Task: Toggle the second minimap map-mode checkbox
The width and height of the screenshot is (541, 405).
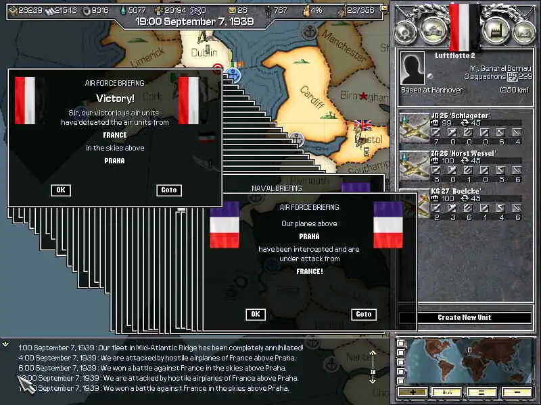Action: click(401, 352)
